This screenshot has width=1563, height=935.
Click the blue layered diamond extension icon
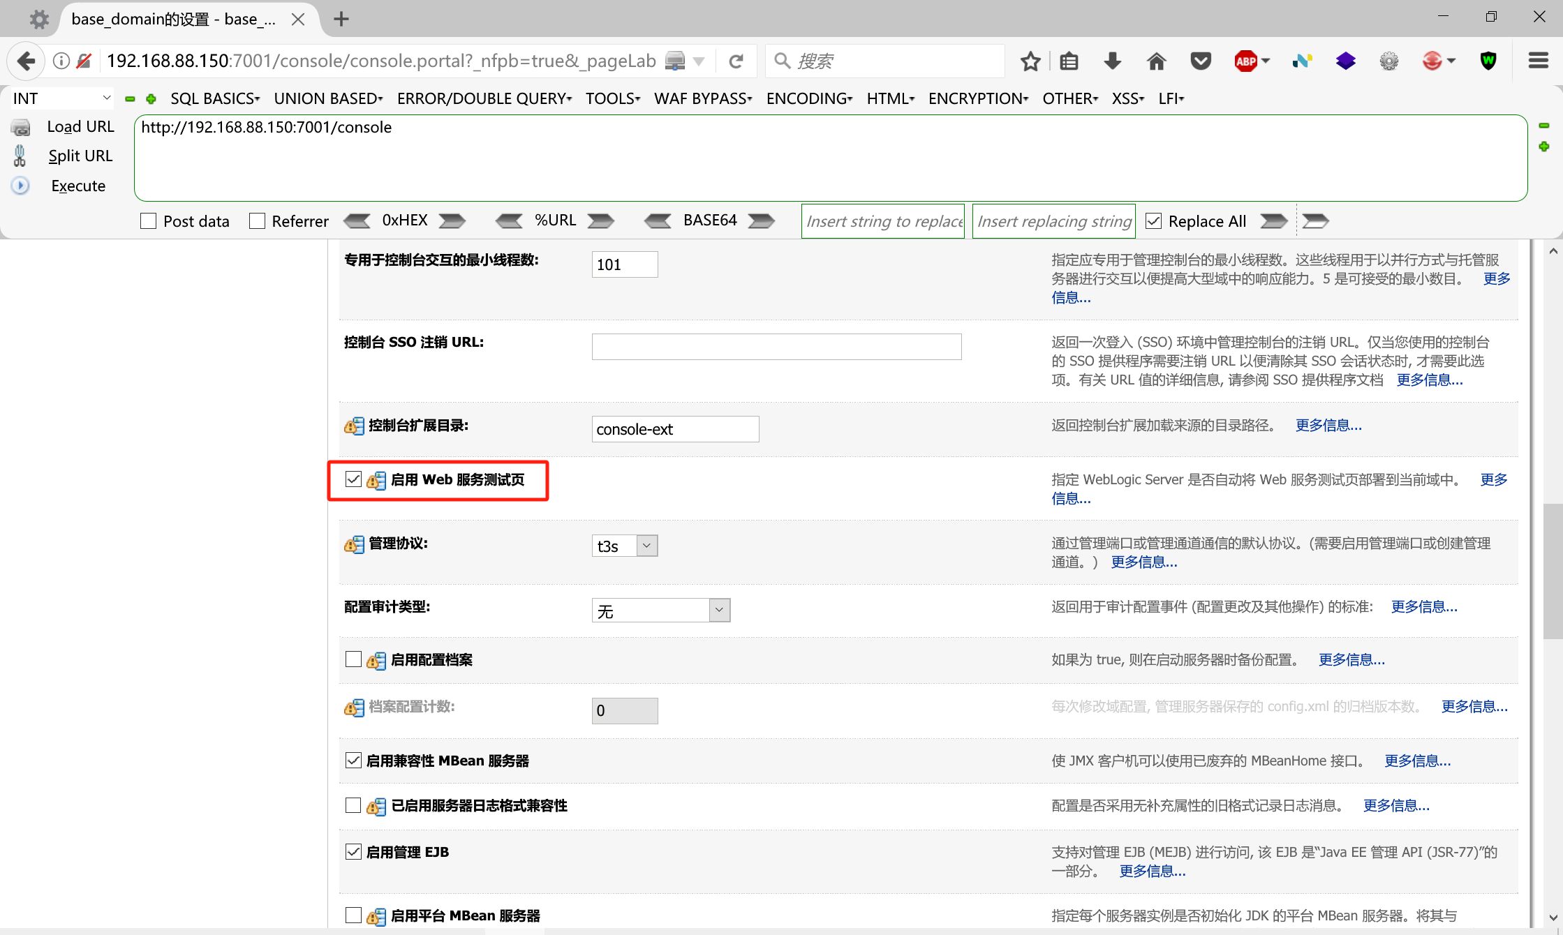coord(1346,61)
